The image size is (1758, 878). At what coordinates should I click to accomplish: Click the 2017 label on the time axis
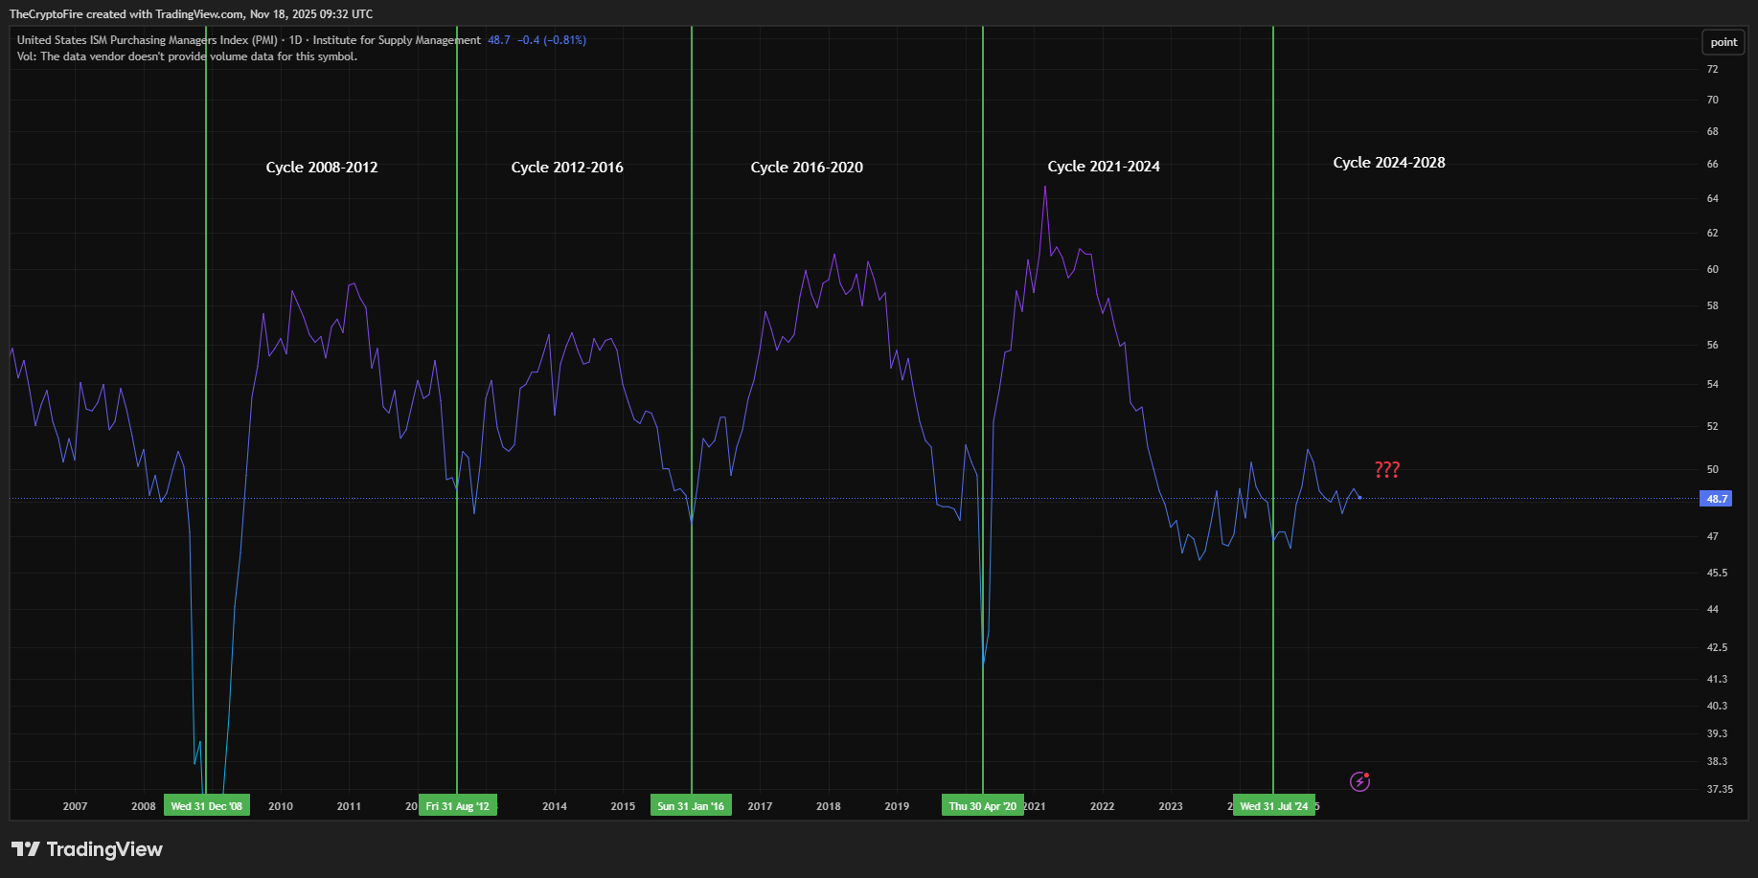(759, 806)
